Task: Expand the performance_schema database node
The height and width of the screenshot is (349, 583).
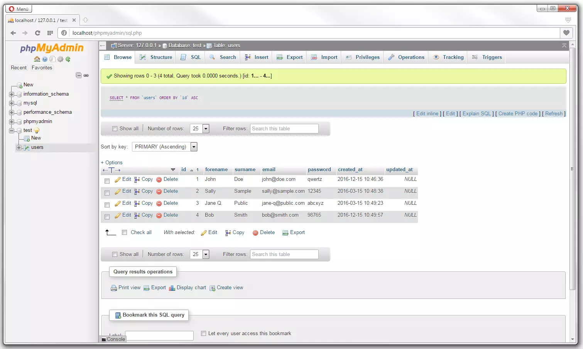Action: tap(11, 112)
